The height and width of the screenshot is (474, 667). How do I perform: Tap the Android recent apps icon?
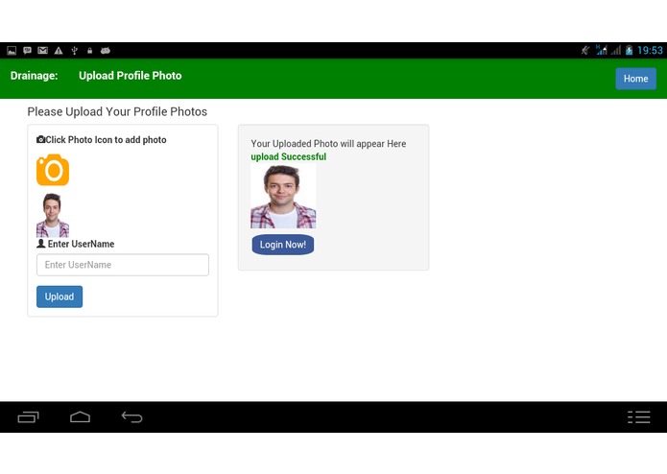click(28, 417)
